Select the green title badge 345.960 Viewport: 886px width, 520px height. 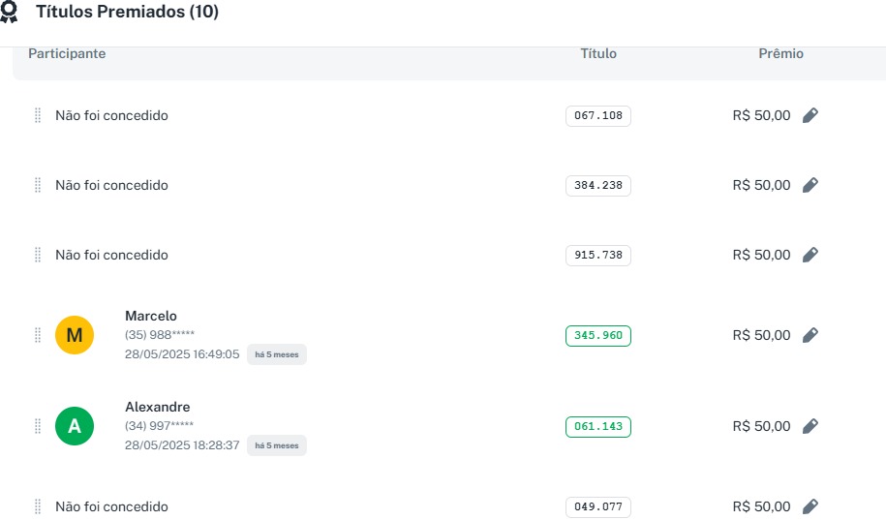[x=597, y=336]
